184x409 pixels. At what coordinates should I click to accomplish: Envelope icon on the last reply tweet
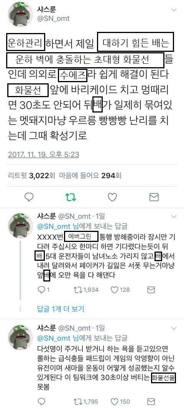click(151, 401)
